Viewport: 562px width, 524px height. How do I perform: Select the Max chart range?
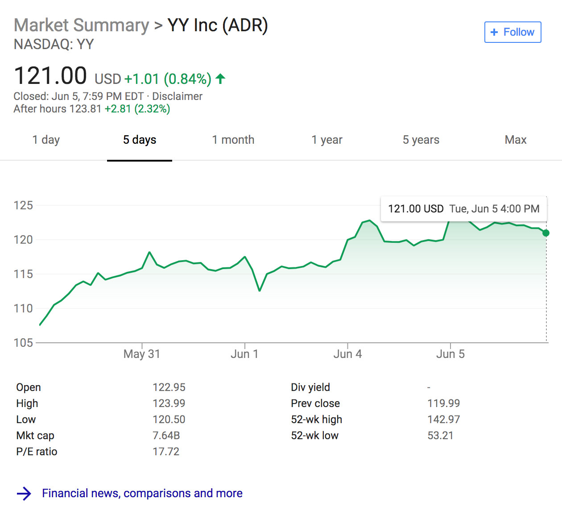[516, 140]
